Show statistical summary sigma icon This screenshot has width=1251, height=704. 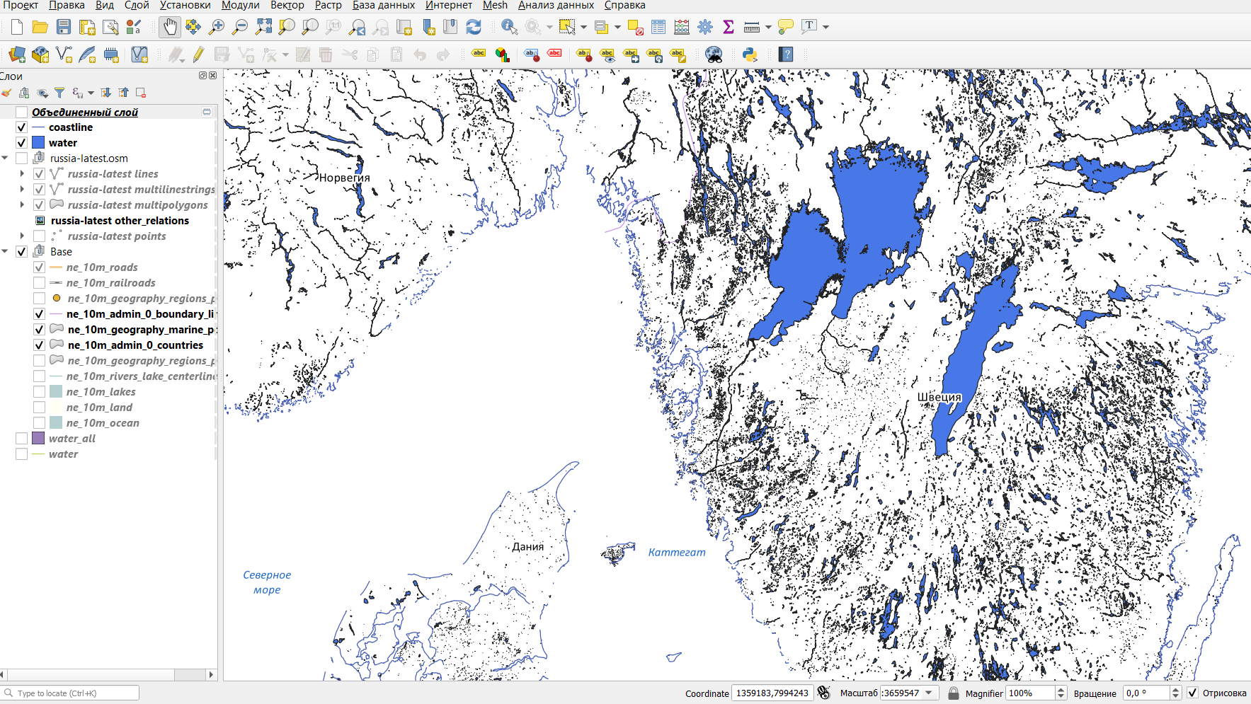[728, 27]
